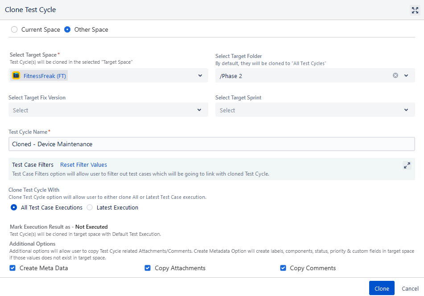Clear the /Phase 2 folder selection

[x=395, y=75]
